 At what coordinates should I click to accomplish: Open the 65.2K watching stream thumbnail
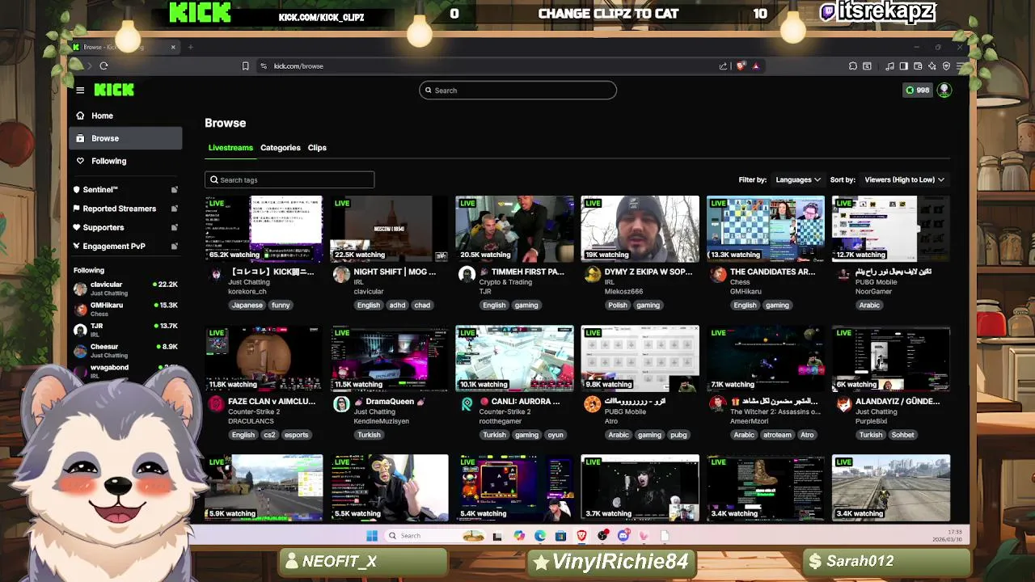coord(264,229)
